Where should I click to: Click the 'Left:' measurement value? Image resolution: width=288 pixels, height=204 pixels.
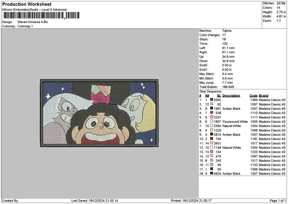tap(228, 48)
